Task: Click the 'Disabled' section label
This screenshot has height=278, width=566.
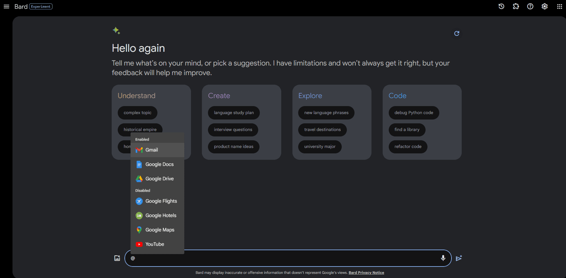Action: tap(143, 190)
